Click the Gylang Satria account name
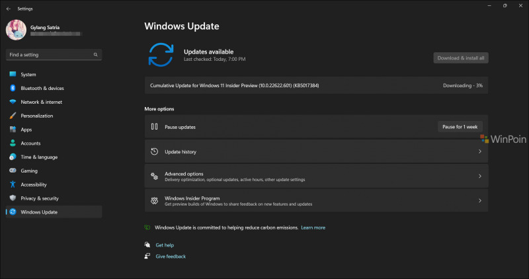The image size is (529, 279). 45,27
